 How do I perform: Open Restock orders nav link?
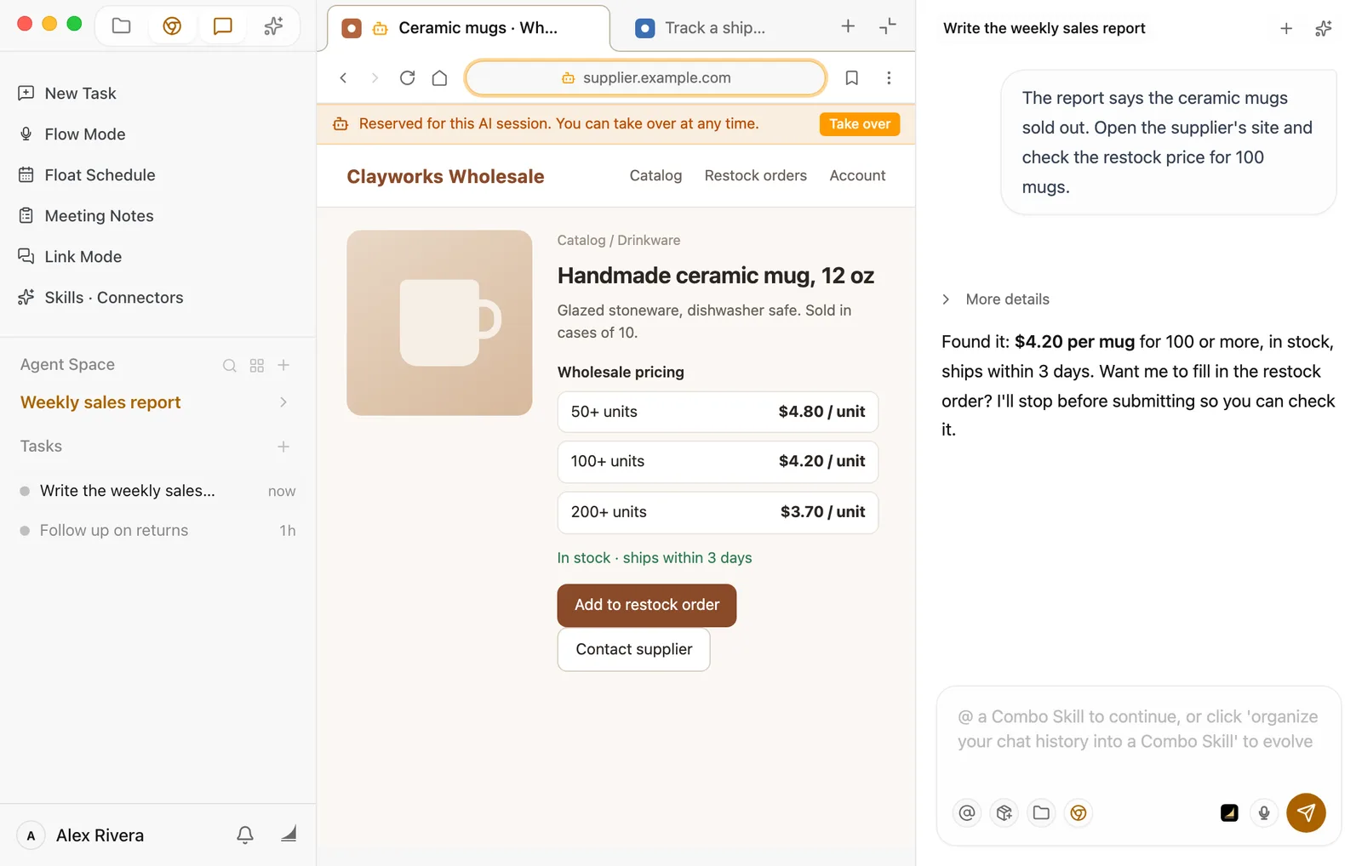[755, 176]
